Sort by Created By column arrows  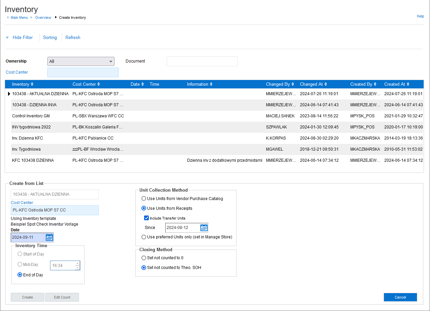click(375, 84)
